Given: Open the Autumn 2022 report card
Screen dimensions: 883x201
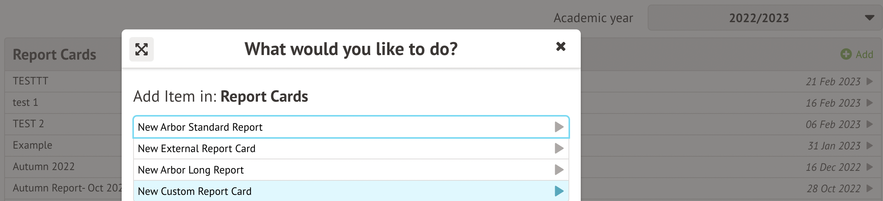Looking at the screenshot, I should coord(44,167).
